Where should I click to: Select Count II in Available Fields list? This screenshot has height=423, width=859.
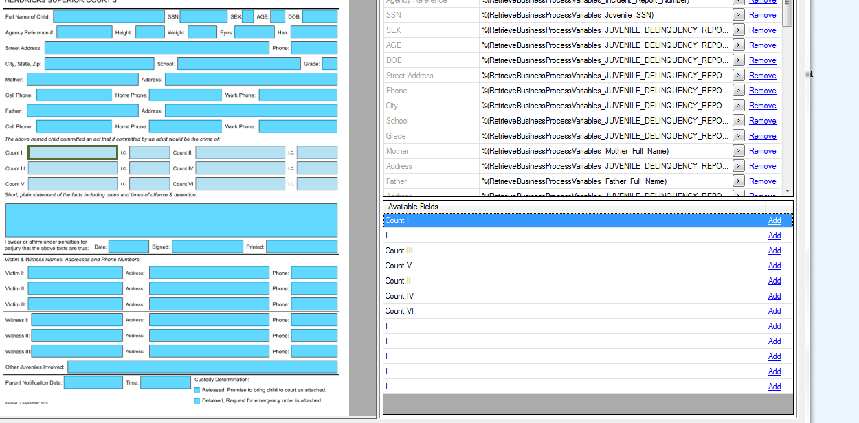pyautogui.click(x=399, y=281)
